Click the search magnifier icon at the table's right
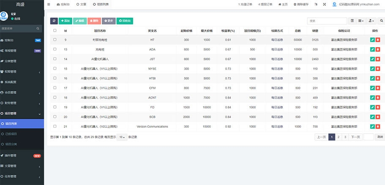The height and width of the screenshot is (185, 385). click(x=381, y=20)
